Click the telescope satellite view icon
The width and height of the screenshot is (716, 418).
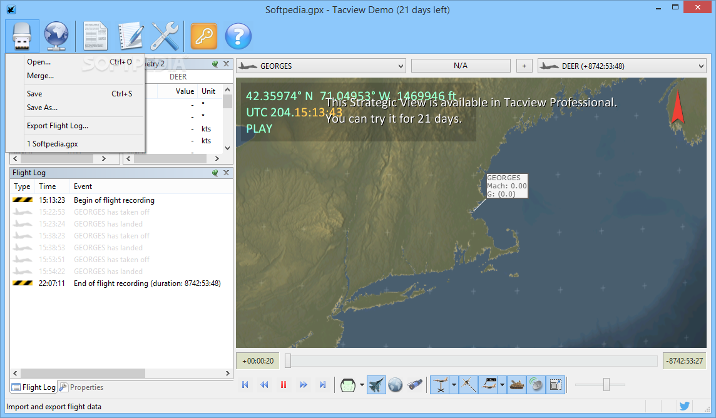[414, 385]
